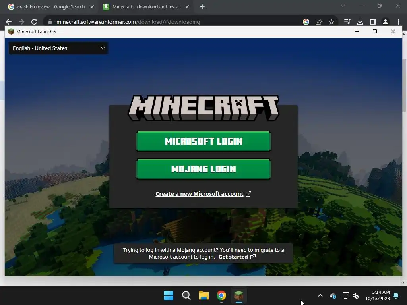Image resolution: width=407 pixels, height=305 pixels.
Task: Click the Google icon in address bar
Action: (306, 22)
